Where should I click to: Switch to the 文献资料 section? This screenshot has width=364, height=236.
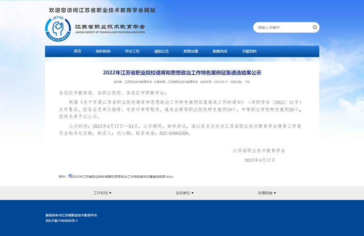click(x=249, y=51)
